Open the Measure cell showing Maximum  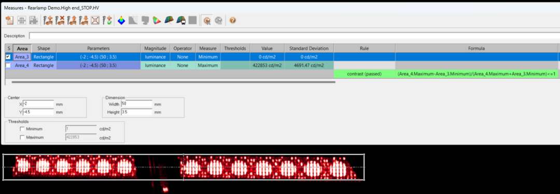click(x=208, y=65)
